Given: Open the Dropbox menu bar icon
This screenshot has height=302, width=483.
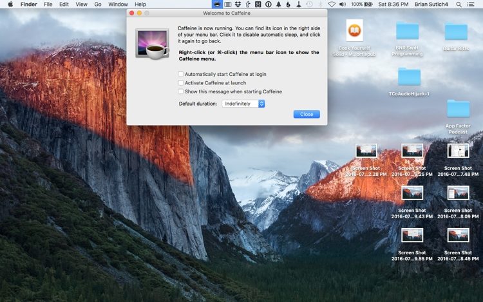Looking at the screenshot, I should point(238,5).
